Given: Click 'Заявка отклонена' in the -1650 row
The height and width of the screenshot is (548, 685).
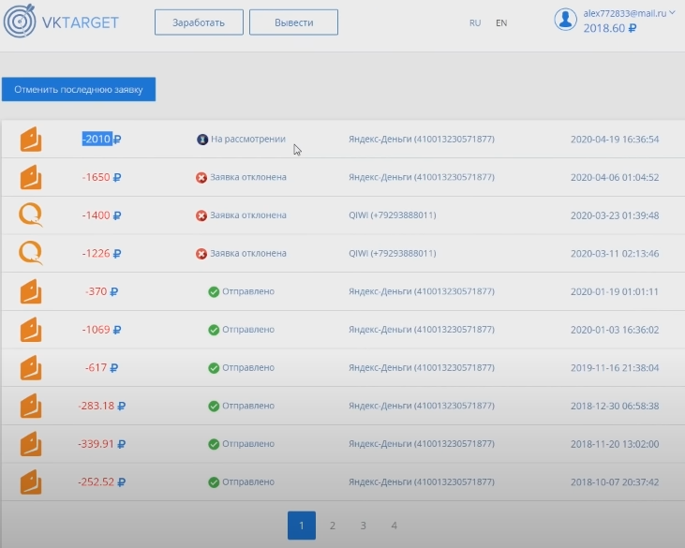Looking at the screenshot, I should pos(248,177).
